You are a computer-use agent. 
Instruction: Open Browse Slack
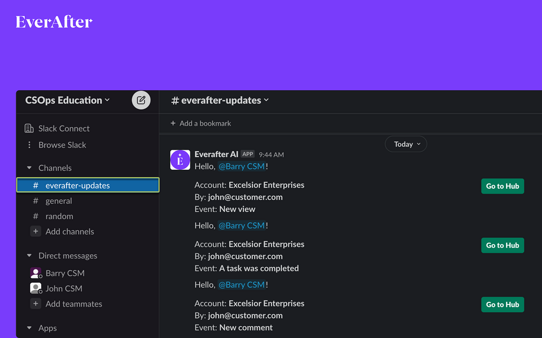pos(62,145)
